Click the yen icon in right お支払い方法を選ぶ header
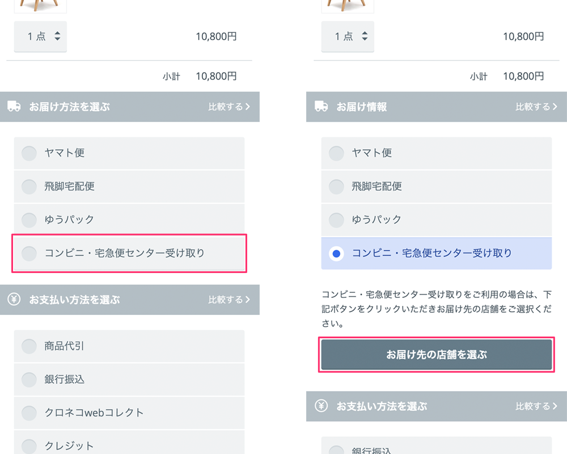Viewport: 567px width, 454px height. click(x=321, y=406)
